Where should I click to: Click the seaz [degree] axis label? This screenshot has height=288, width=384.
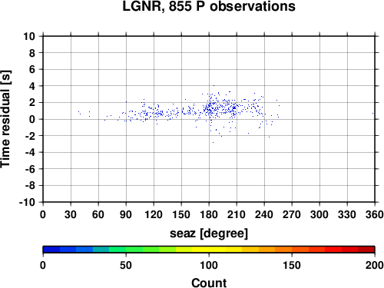coord(209,233)
